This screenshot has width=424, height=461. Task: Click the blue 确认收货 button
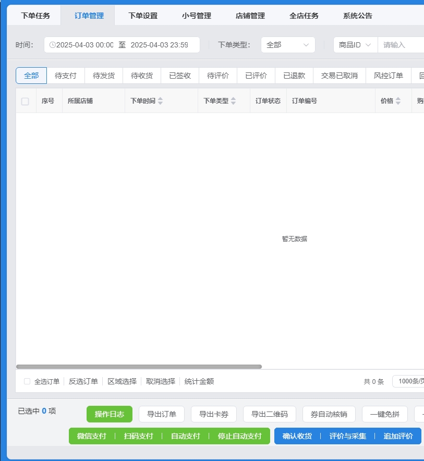(x=297, y=436)
